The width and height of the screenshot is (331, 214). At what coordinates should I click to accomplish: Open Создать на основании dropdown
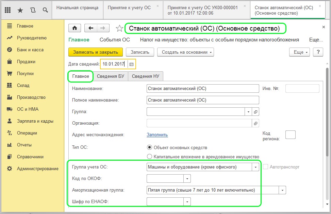click(185, 52)
